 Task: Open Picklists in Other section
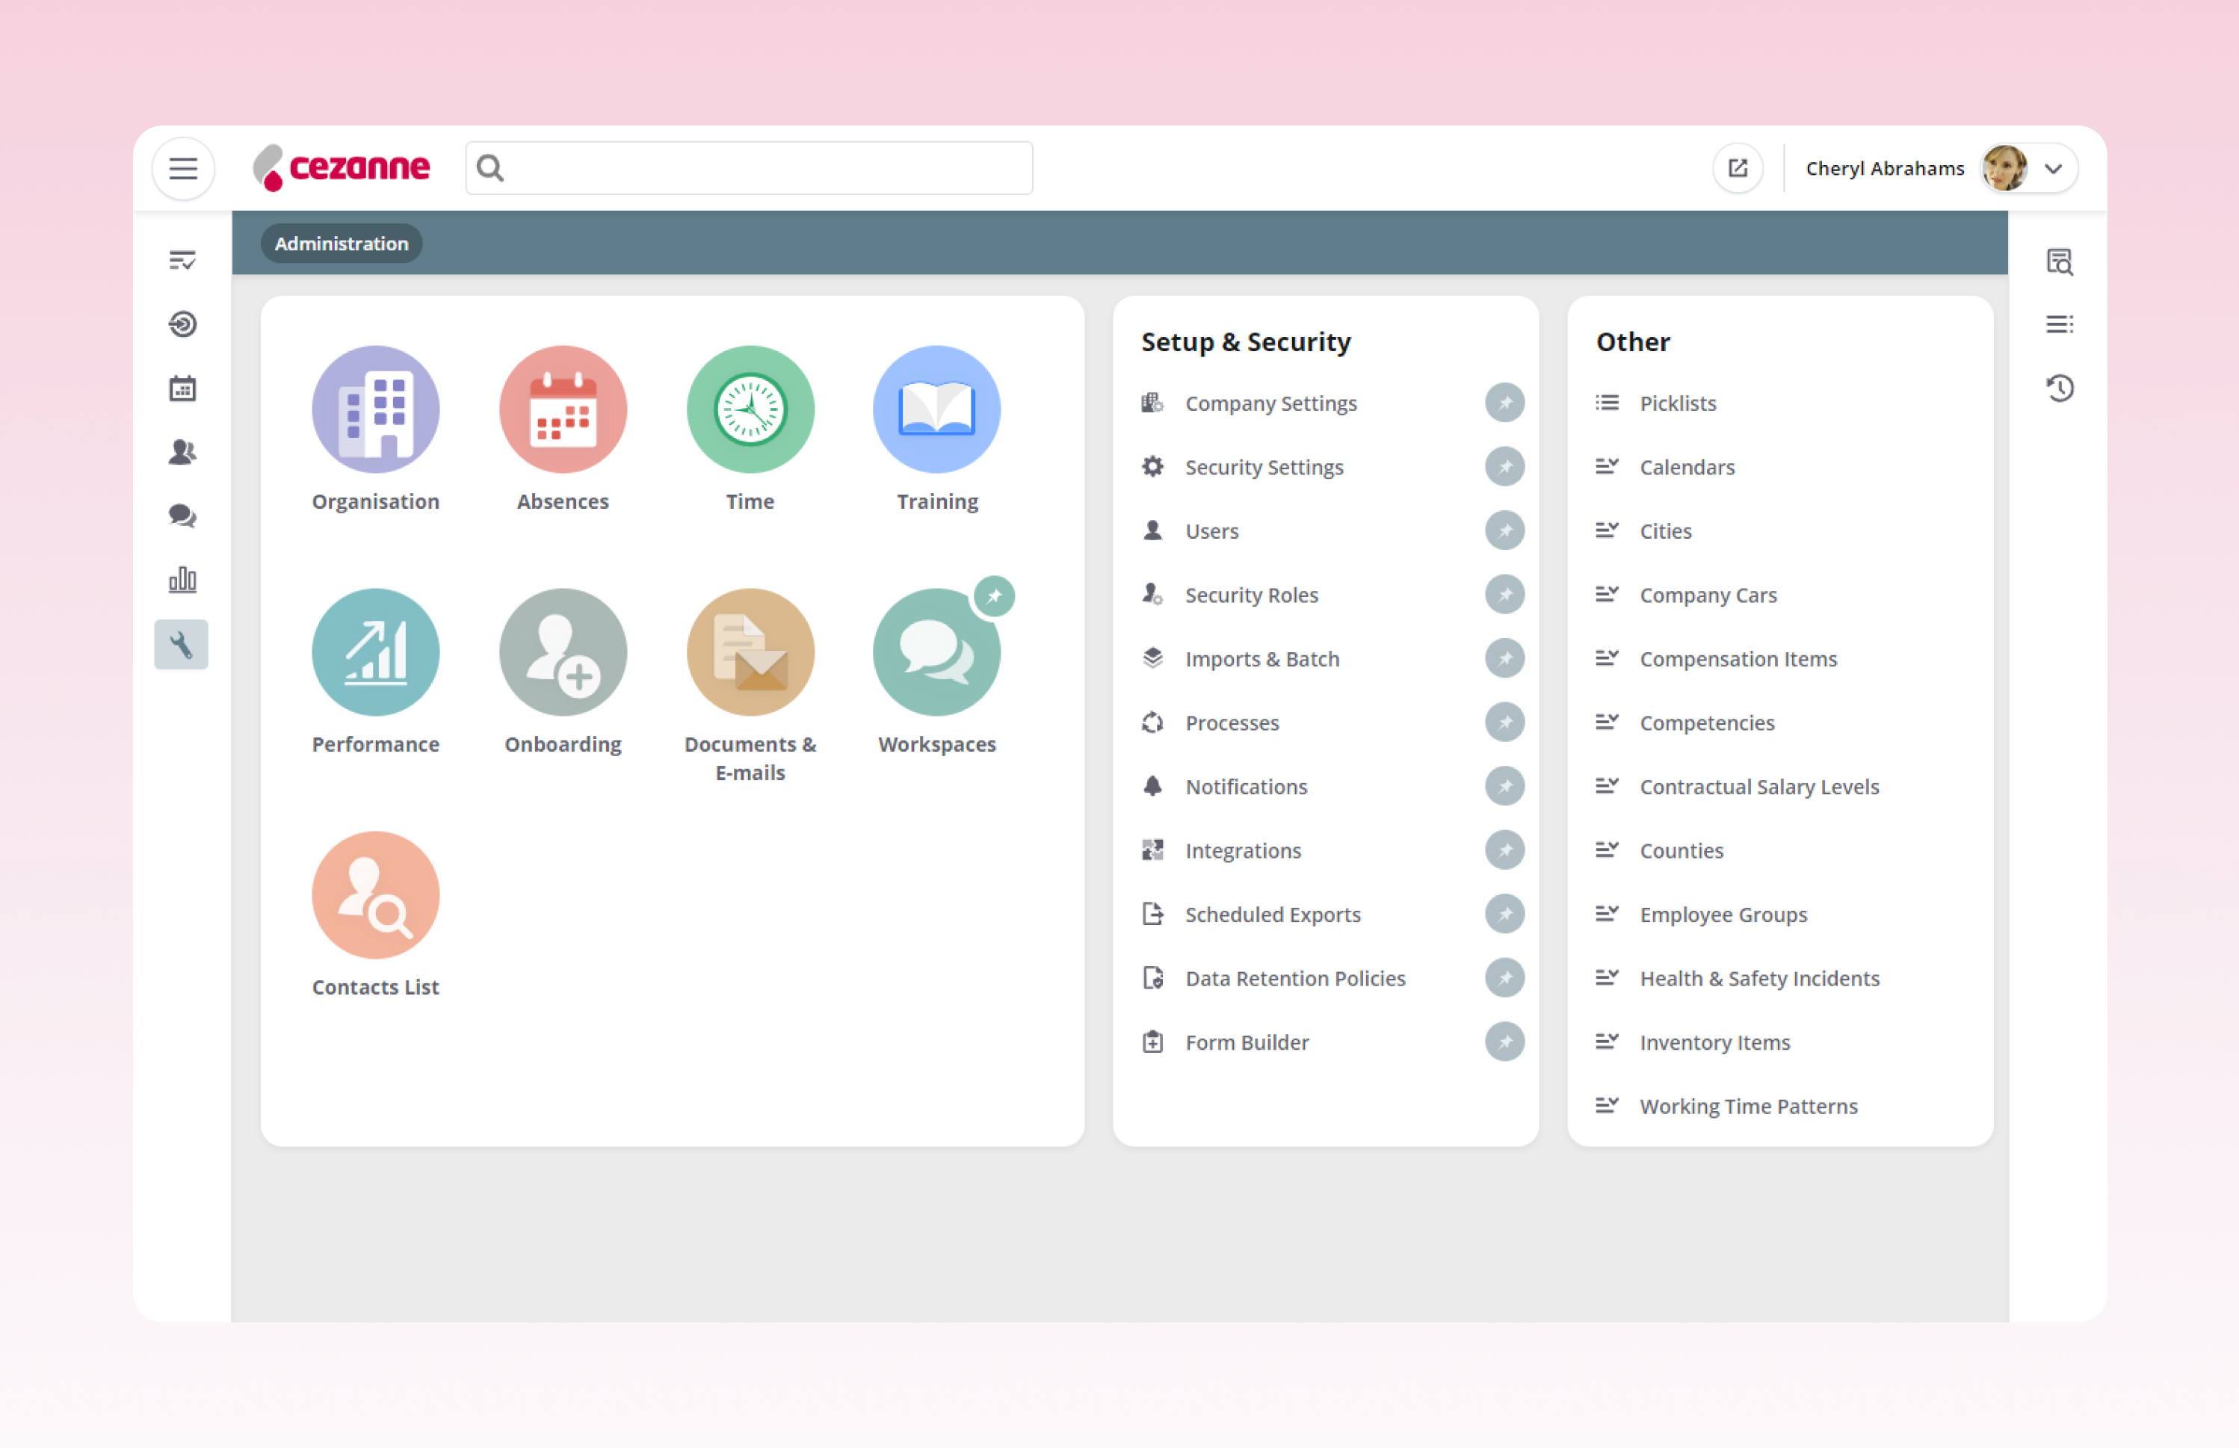click(x=1677, y=403)
